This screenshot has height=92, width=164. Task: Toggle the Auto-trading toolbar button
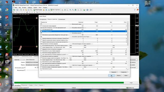[x=55, y=10]
